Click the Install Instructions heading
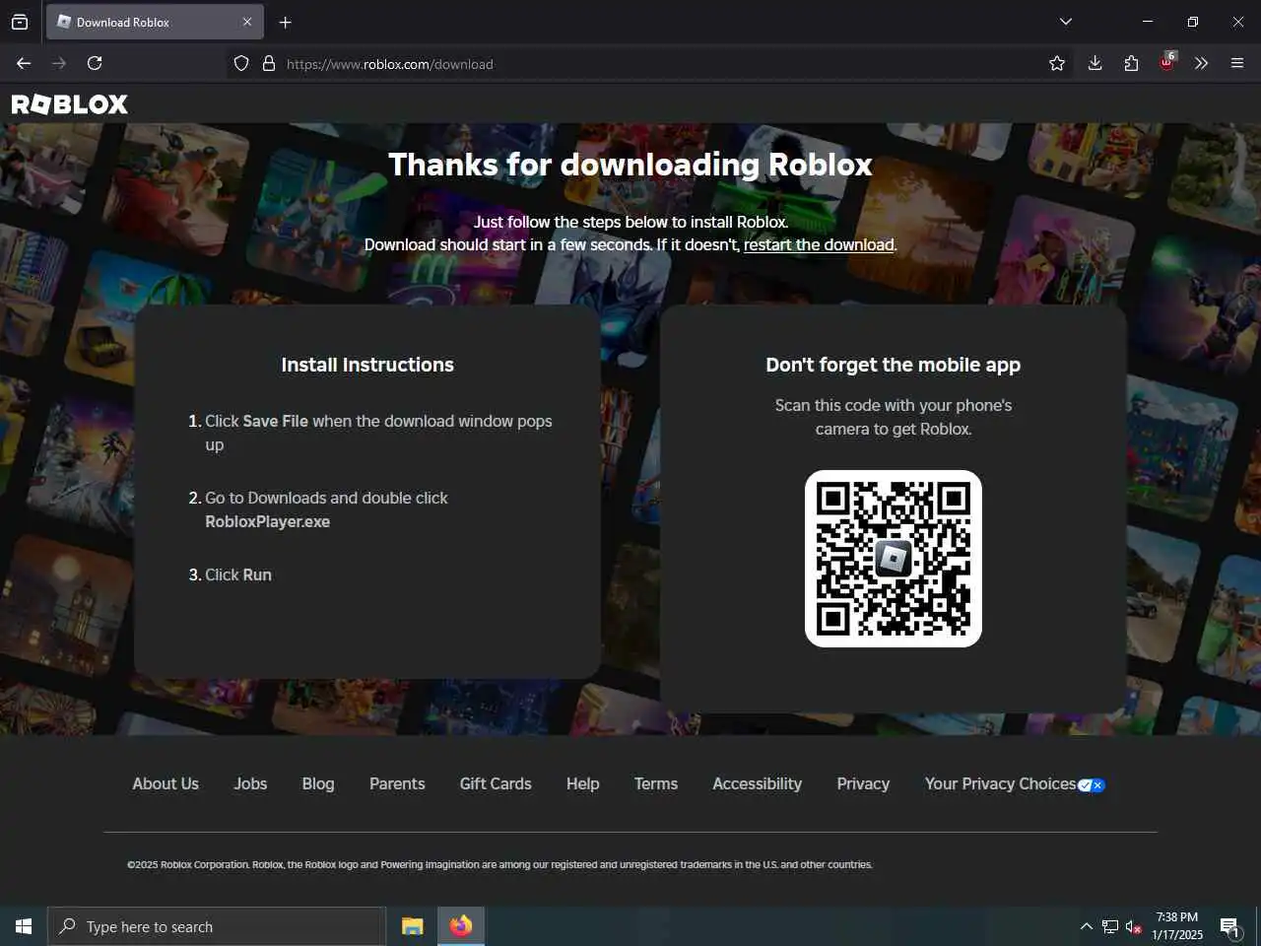Image resolution: width=1261 pixels, height=946 pixels. 367,365
